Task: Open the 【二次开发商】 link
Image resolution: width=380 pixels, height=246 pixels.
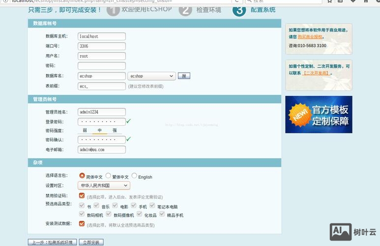Action: coord(316,73)
